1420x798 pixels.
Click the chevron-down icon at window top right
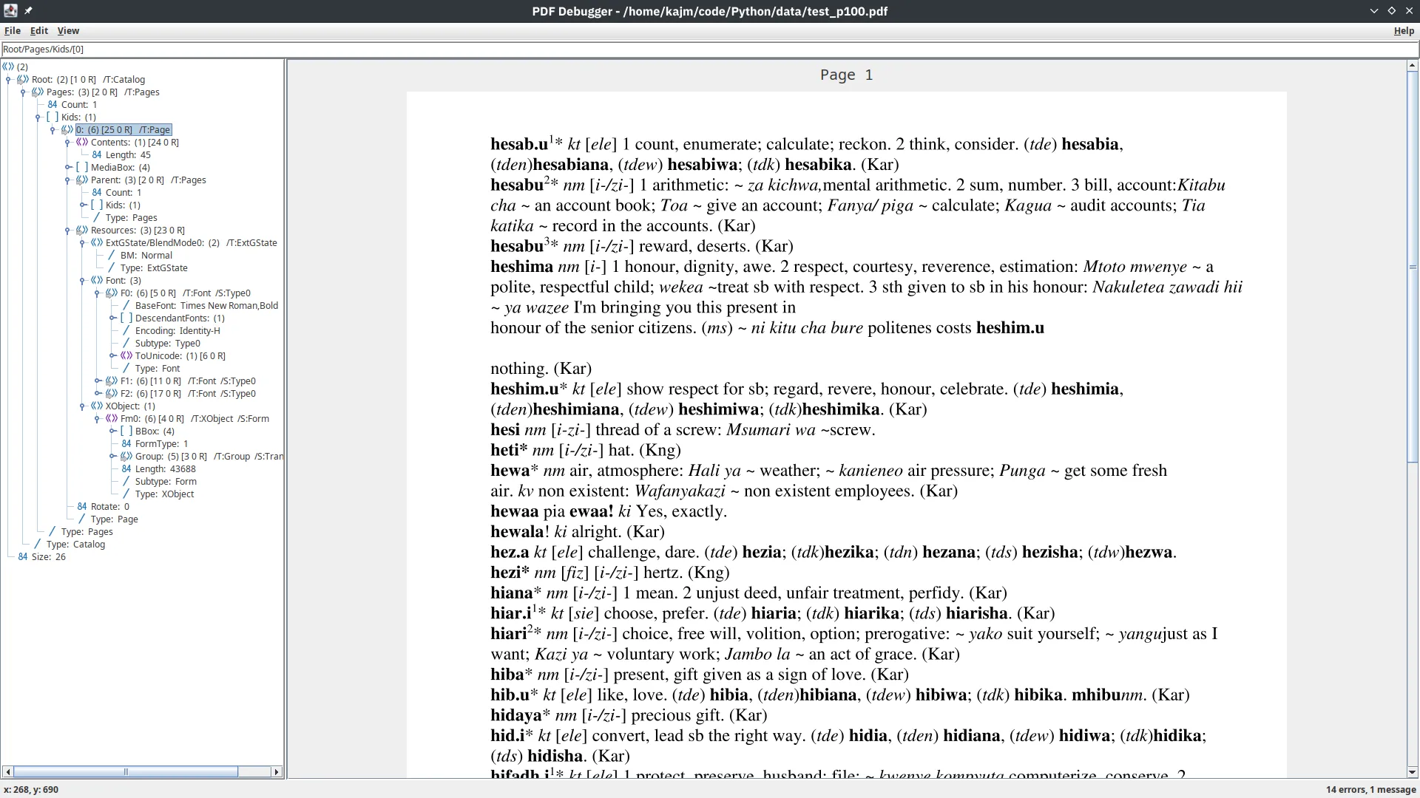1373,10
